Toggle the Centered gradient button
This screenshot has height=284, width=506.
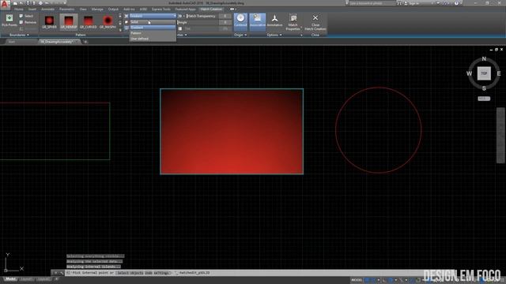[x=240, y=22]
